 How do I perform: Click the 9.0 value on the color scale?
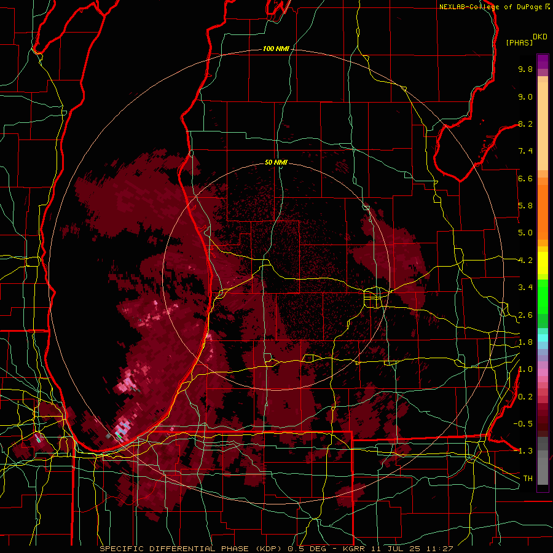tap(525, 96)
